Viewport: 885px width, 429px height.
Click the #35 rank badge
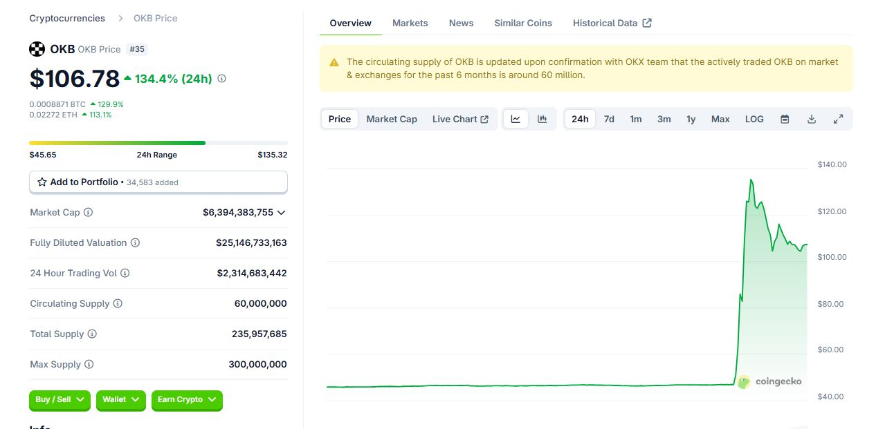click(x=137, y=50)
